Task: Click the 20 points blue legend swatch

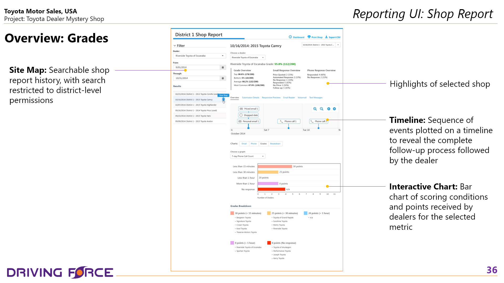Action: pos(306,213)
